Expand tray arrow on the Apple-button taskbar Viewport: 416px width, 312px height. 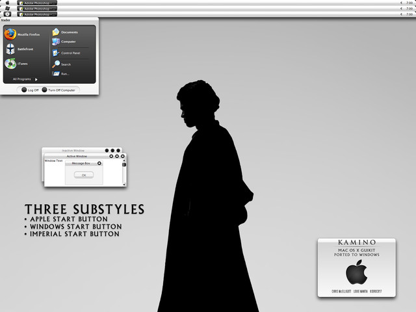[x=402, y=3]
